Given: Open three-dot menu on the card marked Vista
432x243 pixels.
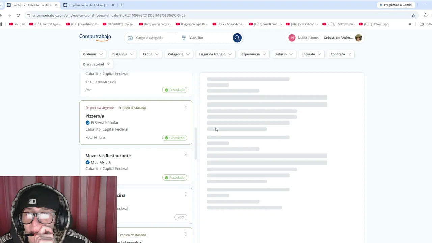Looking at the screenshot, I should point(186,194).
